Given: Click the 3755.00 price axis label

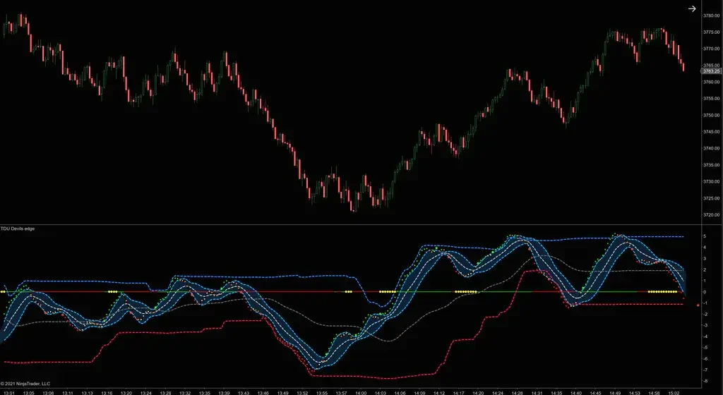Looking at the screenshot, I should 712,99.
